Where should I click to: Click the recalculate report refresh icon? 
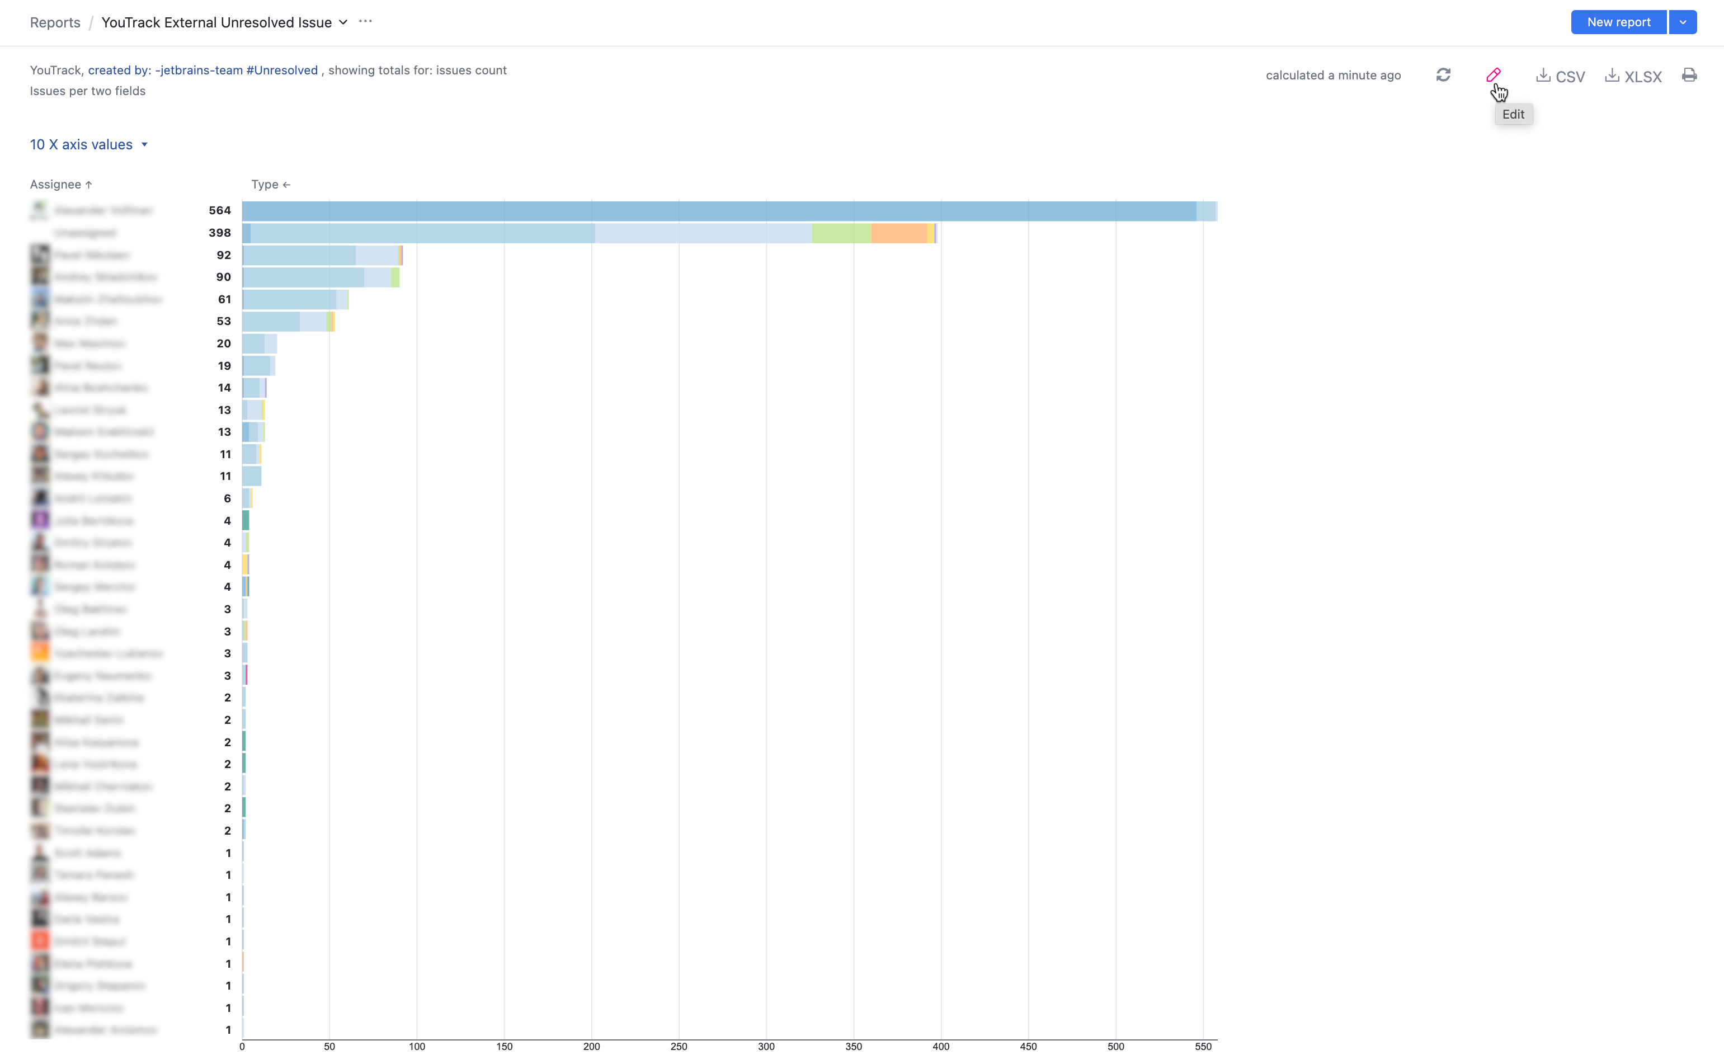[1443, 74]
